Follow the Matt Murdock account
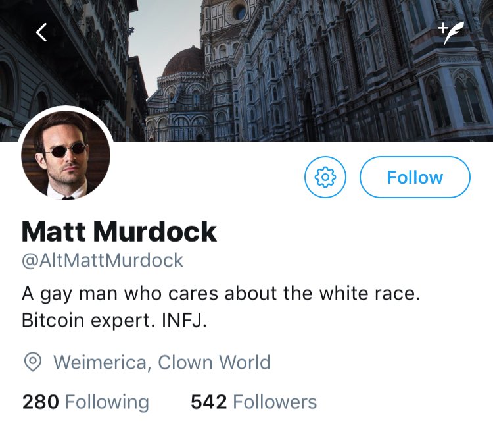 click(x=415, y=177)
